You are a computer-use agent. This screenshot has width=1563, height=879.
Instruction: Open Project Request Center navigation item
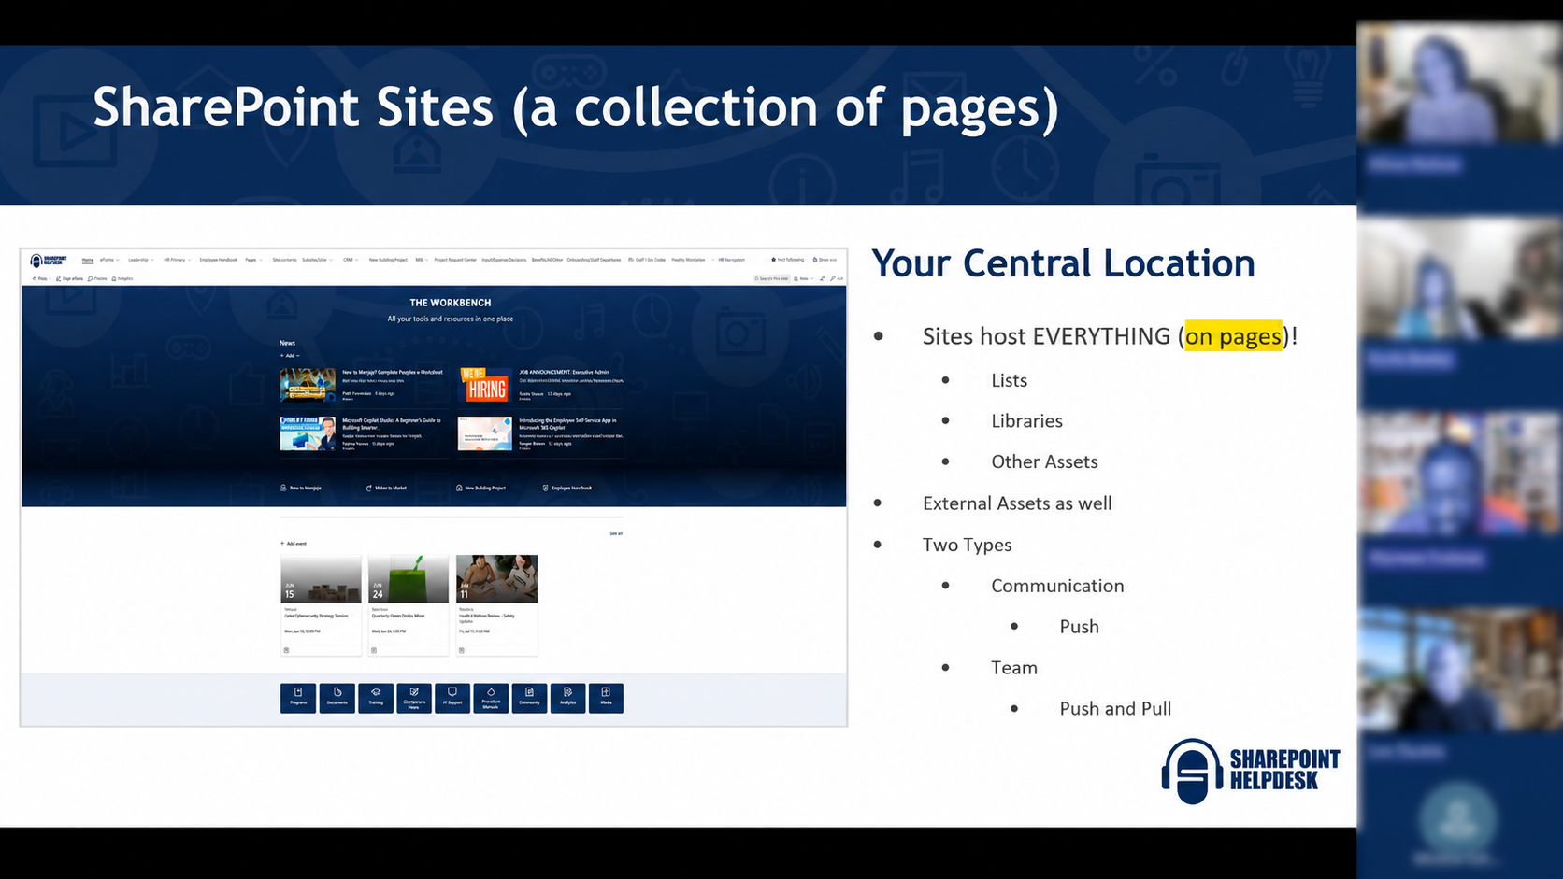pyautogui.click(x=455, y=260)
